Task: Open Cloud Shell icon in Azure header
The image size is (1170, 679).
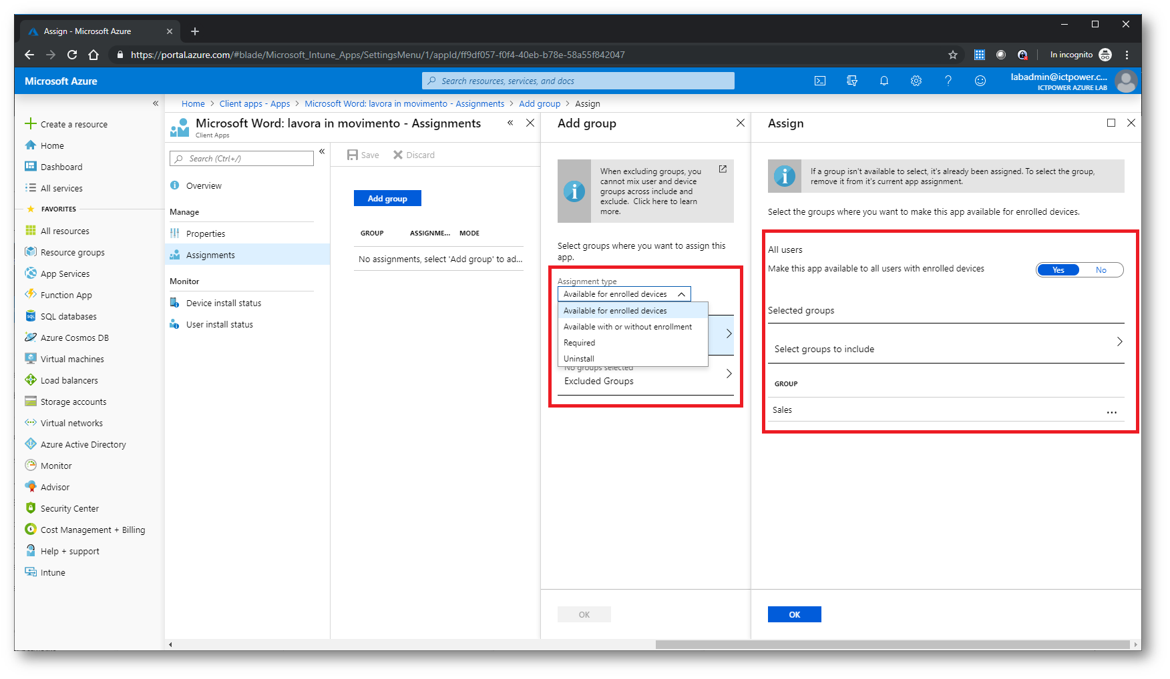Action: 820,81
